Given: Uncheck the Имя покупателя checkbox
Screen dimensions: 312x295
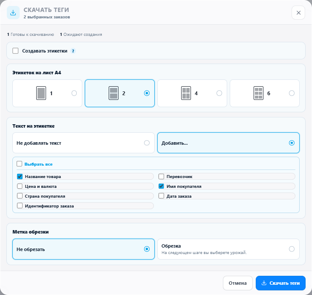Looking at the screenshot, I should tap(162, 186).
